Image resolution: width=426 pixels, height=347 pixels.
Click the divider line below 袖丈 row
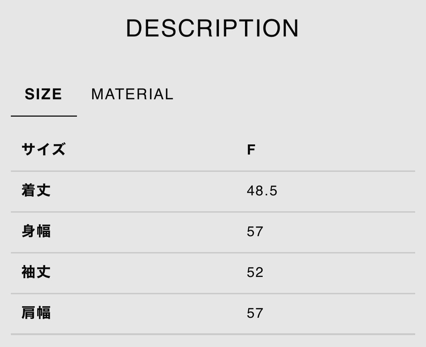click(x=213, y=293)
